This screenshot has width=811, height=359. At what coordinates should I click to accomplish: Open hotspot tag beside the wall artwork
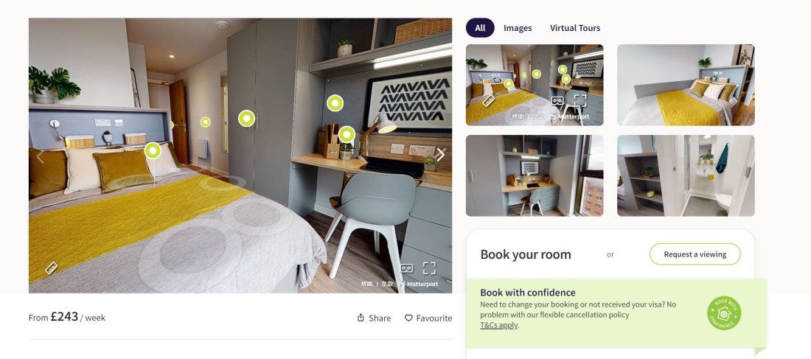tap(335, 103)
